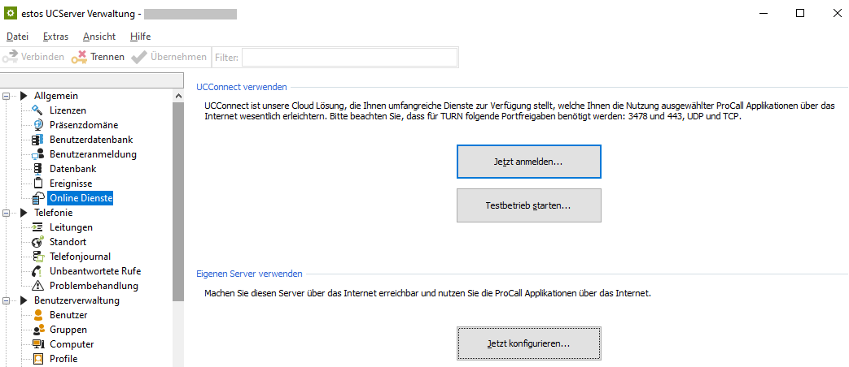The image size is (849, 367).
Task: Click the Benutzerdatenbank icon
Action: pyautogui.click(x=38, y=139)
